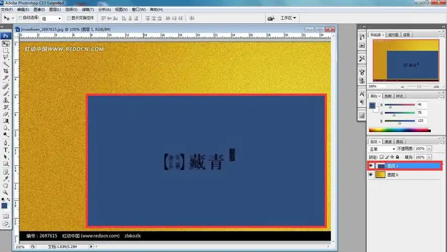Click the foreground color in the toolbox
This screenshot has height=252, width=447.
pyautogui.click(x=4, y=206)
